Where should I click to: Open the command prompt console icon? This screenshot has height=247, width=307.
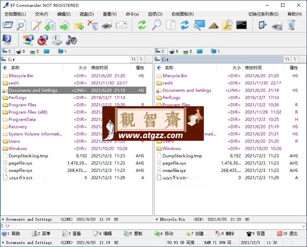coord(241,25)
